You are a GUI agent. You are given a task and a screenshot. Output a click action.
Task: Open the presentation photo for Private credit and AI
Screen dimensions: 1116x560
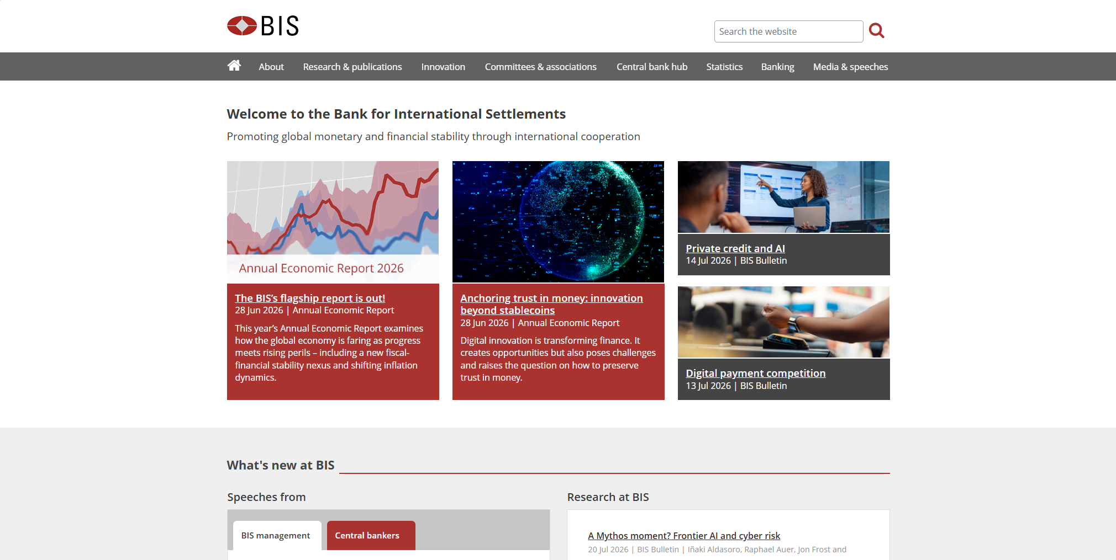point(783,197)
